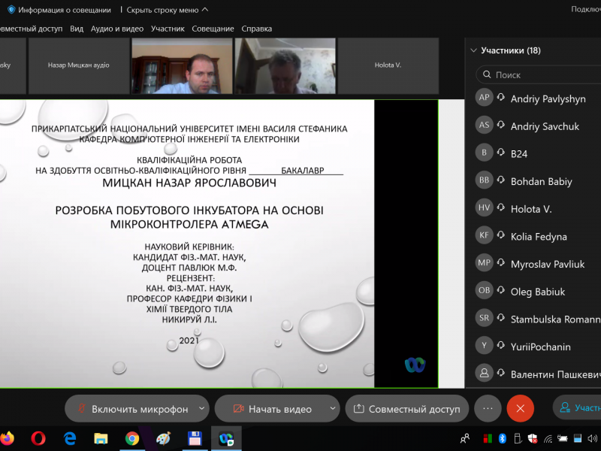The width and height of the screenshot is (601, 451).
Task: Click the Совместный доступ share button
Action: 406,409
